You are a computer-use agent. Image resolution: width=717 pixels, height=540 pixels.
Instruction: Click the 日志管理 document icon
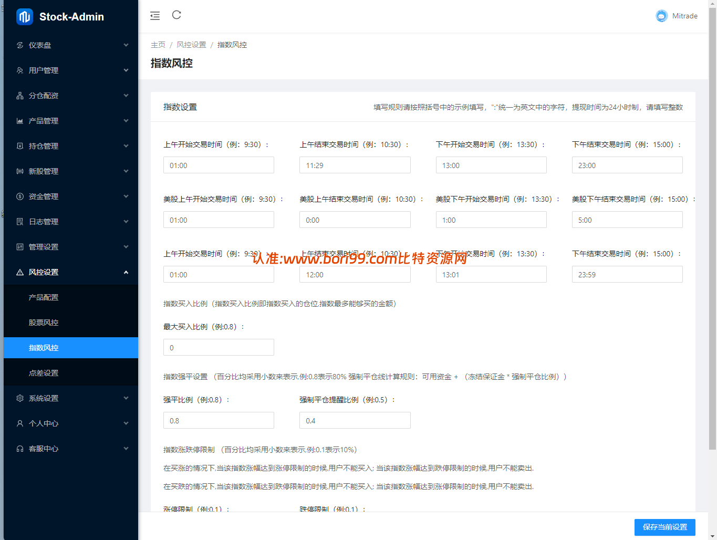coord(20,222)
